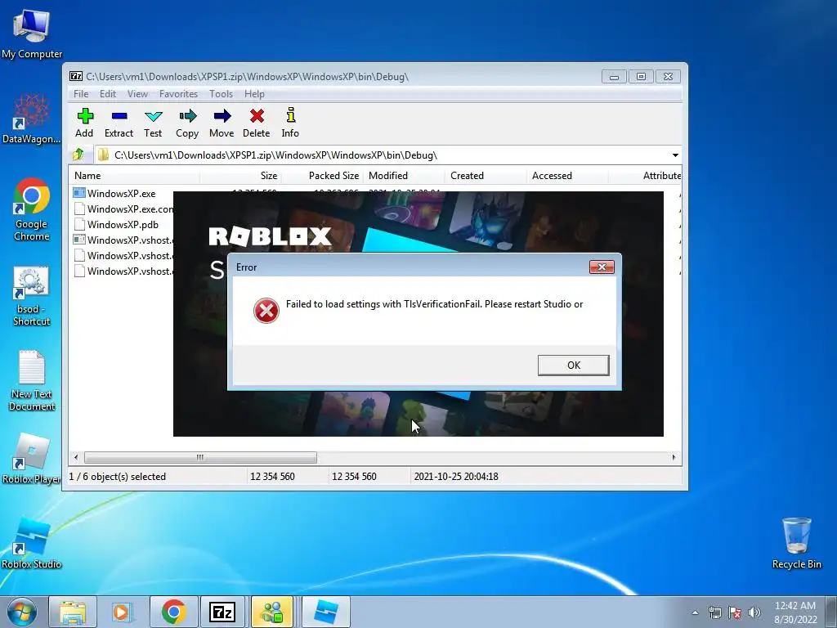Open the File menu in 7-Zip

[81, 94]
